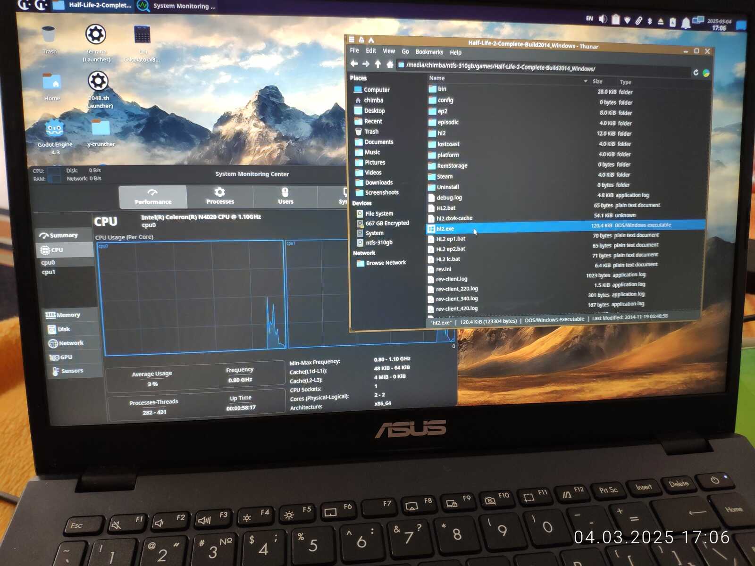Open the File menu in Thunar
The height and width of the screenshot is (566, 755).
click(354, 50)
